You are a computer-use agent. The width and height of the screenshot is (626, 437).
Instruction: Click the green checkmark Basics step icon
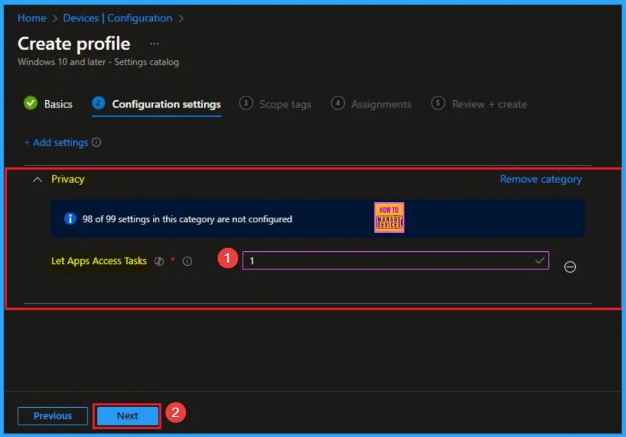pos(31,104)
